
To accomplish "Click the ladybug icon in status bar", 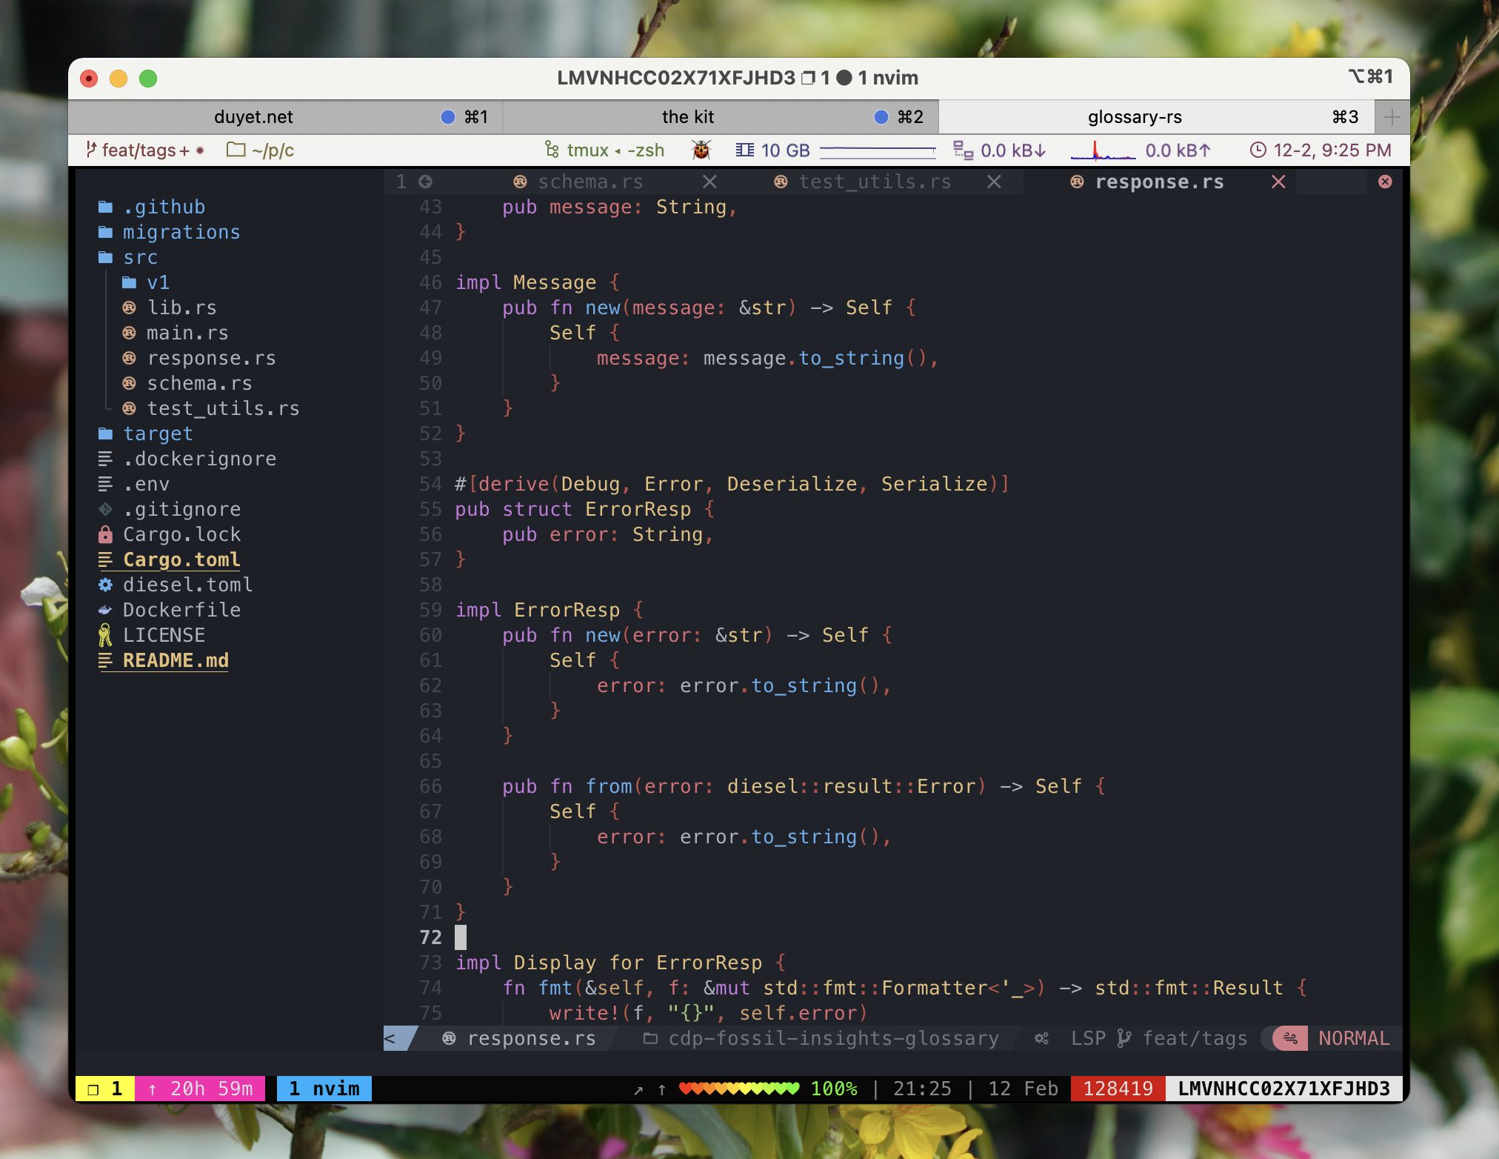I will click(701, 150).
